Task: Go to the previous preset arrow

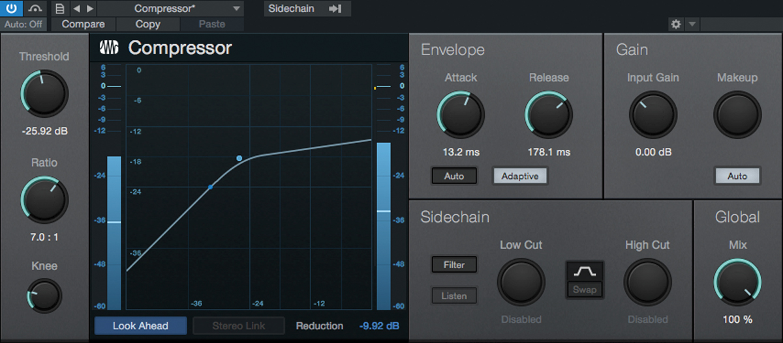Action: [x=76, y=9]
